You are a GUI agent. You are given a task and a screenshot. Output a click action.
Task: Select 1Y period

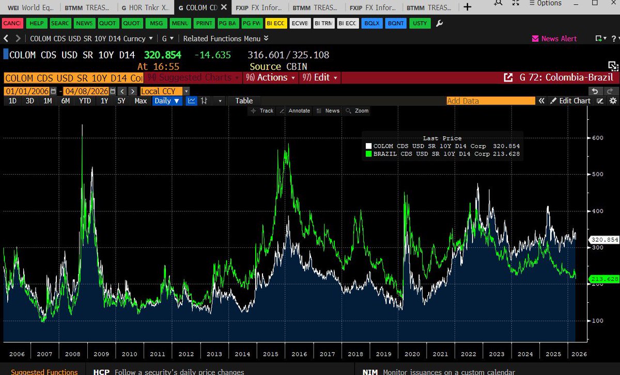(x=104, y=101)
